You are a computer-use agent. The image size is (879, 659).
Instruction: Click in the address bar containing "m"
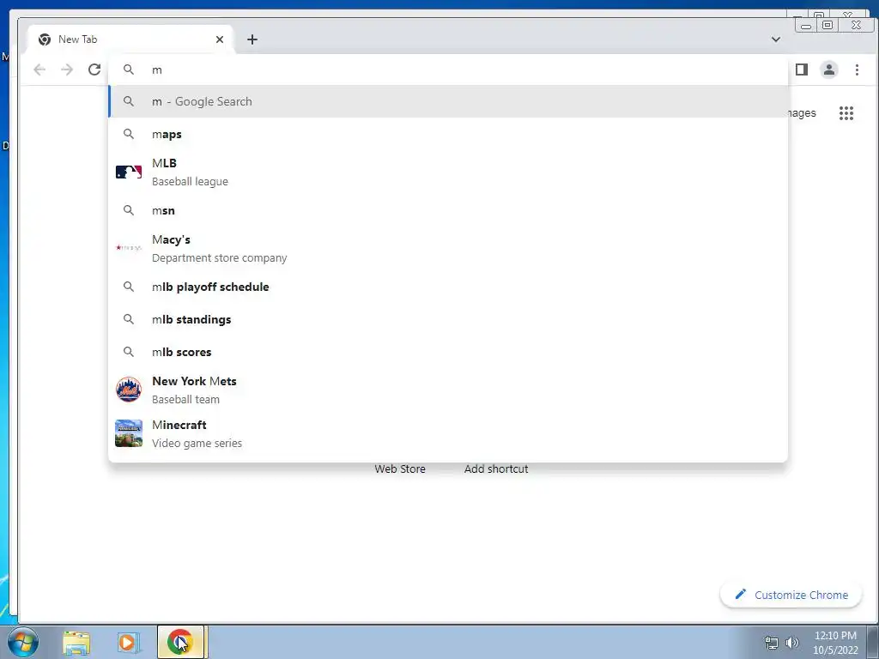448,70
